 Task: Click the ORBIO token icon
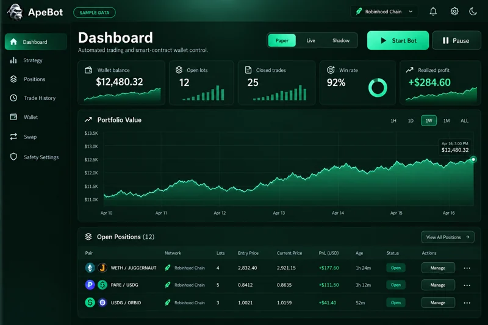[102, 302]
